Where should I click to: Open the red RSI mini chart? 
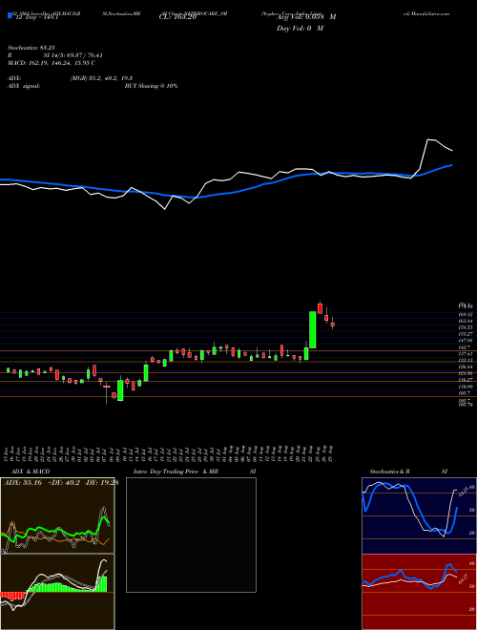pos(419,592)
